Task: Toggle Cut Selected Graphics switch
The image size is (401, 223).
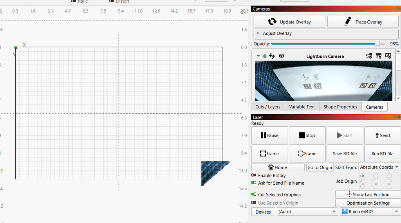Action: [254, 194]
